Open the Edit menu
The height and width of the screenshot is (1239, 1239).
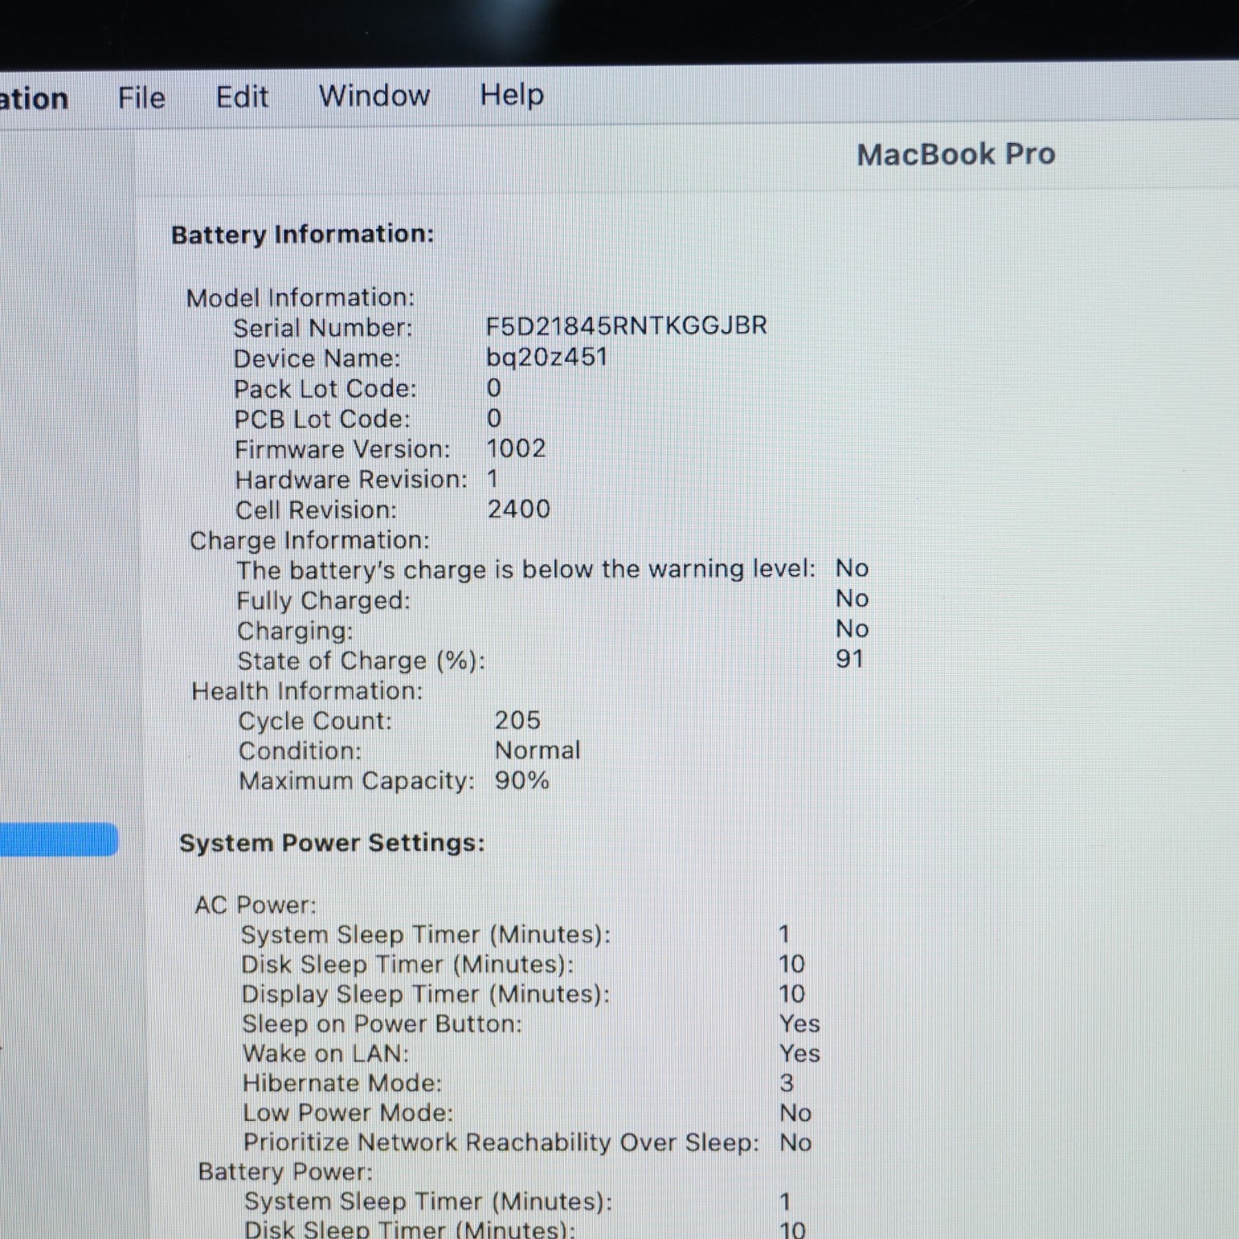tap(242, 97)
